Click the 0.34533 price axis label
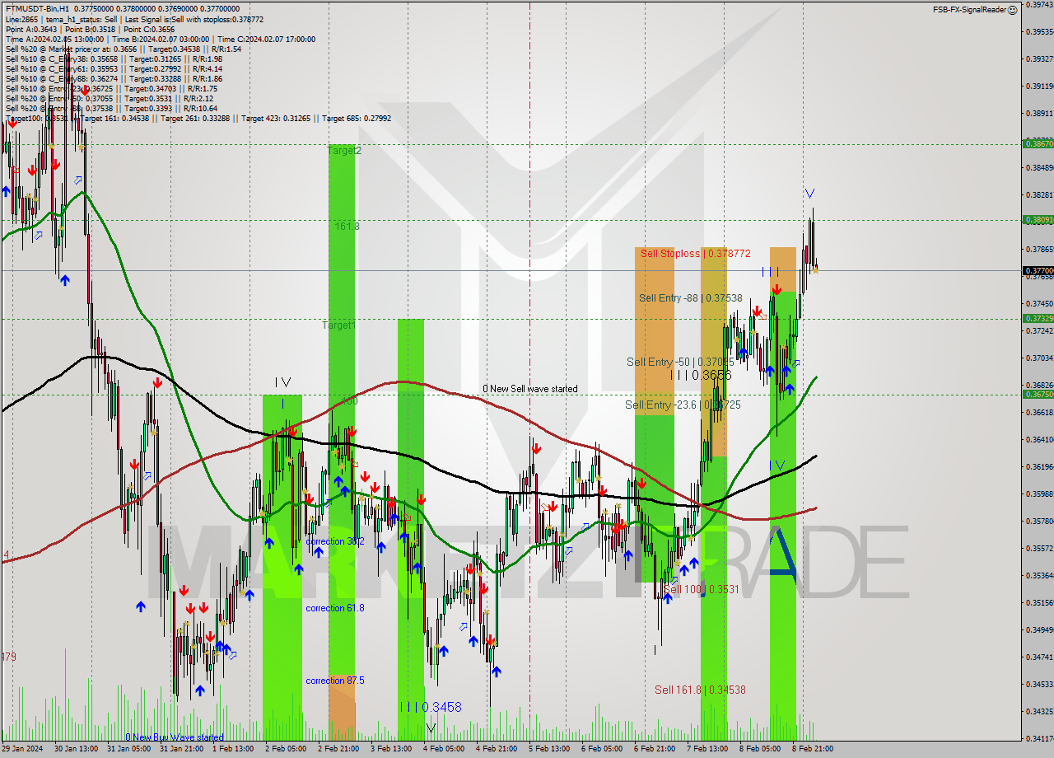Viewport: 1054px width, 758px height. [1039, 684]
